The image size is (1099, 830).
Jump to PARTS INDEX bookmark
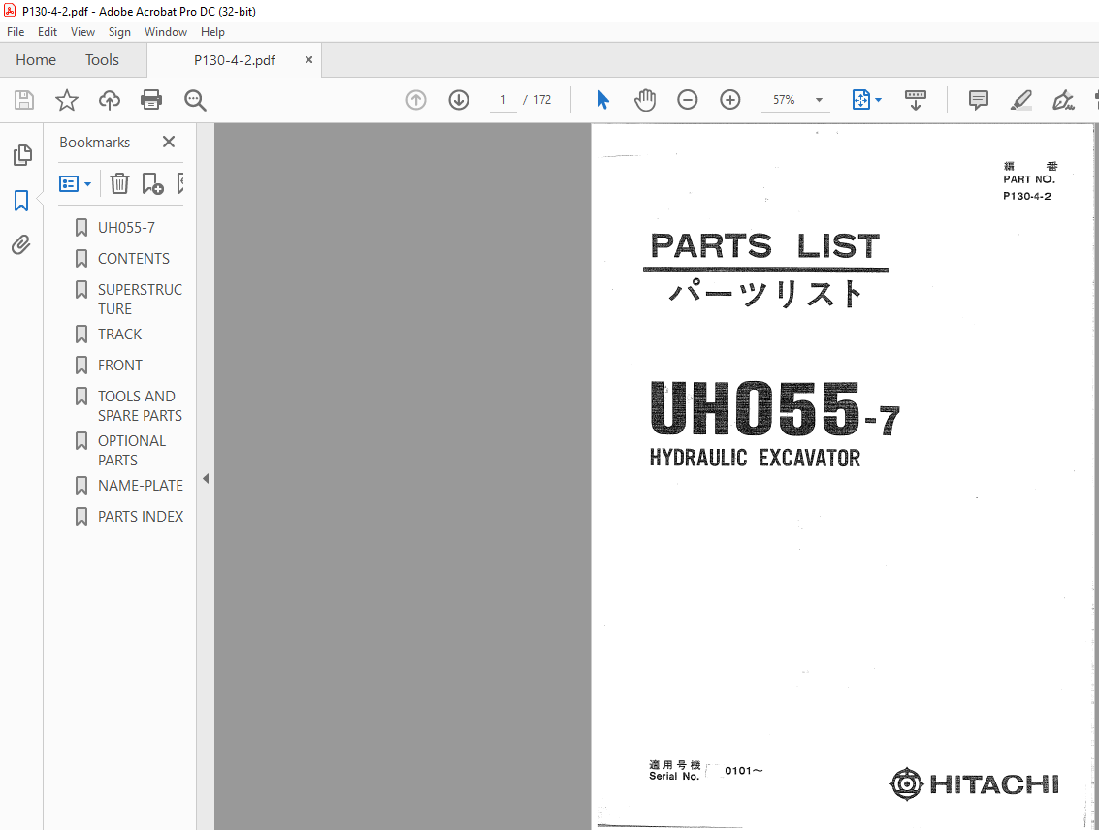(x=141, y=516)
